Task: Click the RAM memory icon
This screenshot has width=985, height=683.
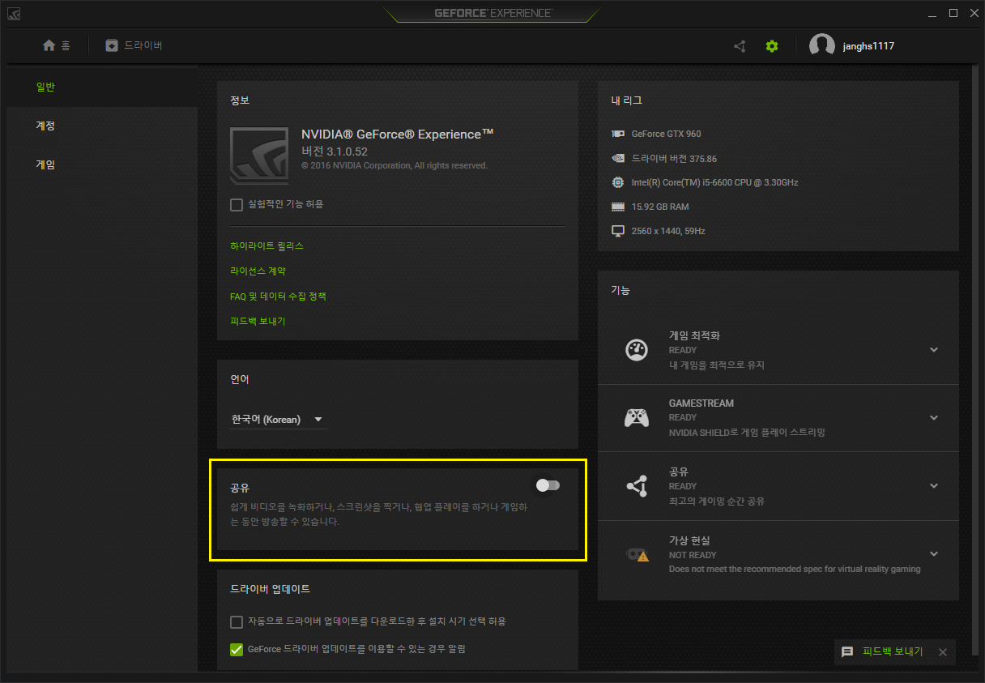Action: [x=618, y=207]
